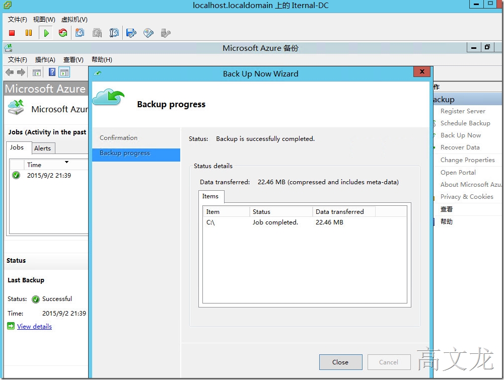Screen dimensions: 504x380
Task: Click the Backup heading in actions pane
Action: pyautogui.click(x=468, y=100)
